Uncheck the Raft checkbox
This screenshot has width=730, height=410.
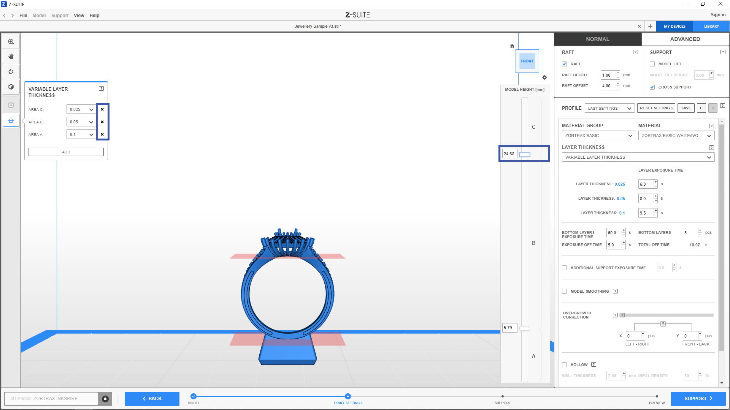point(565,64)
